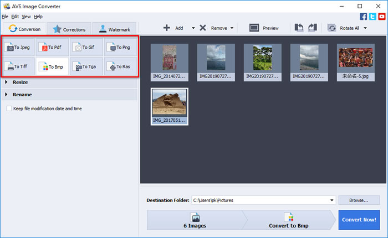Viewport: 388px width, 238px height.
Task: Rotate image right icon
Action: click(x=313, y=28)
